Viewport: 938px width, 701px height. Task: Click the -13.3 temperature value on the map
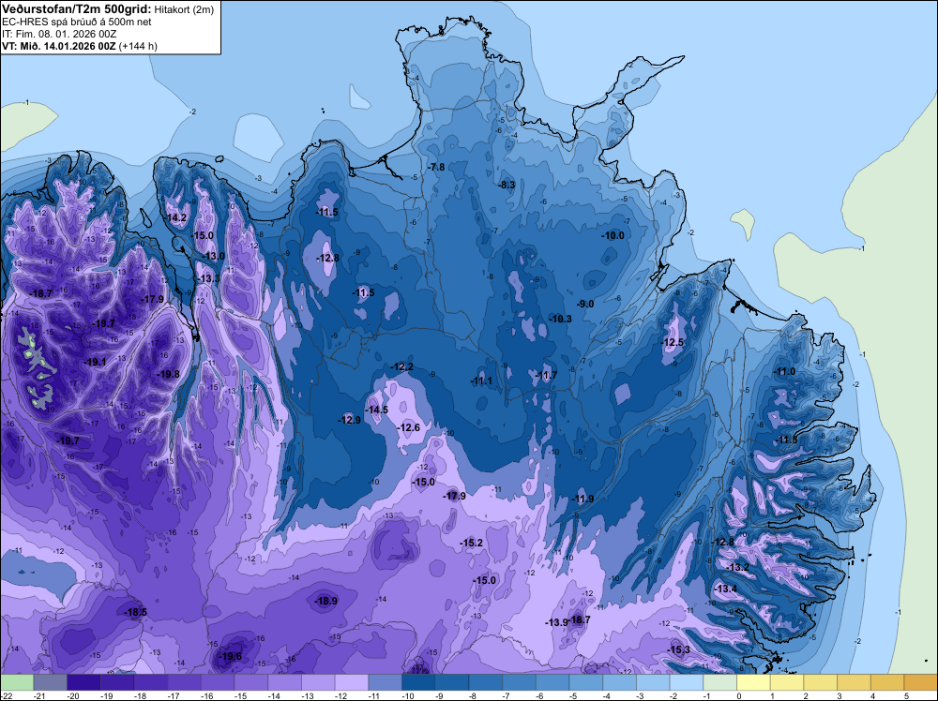pos(207,278)
